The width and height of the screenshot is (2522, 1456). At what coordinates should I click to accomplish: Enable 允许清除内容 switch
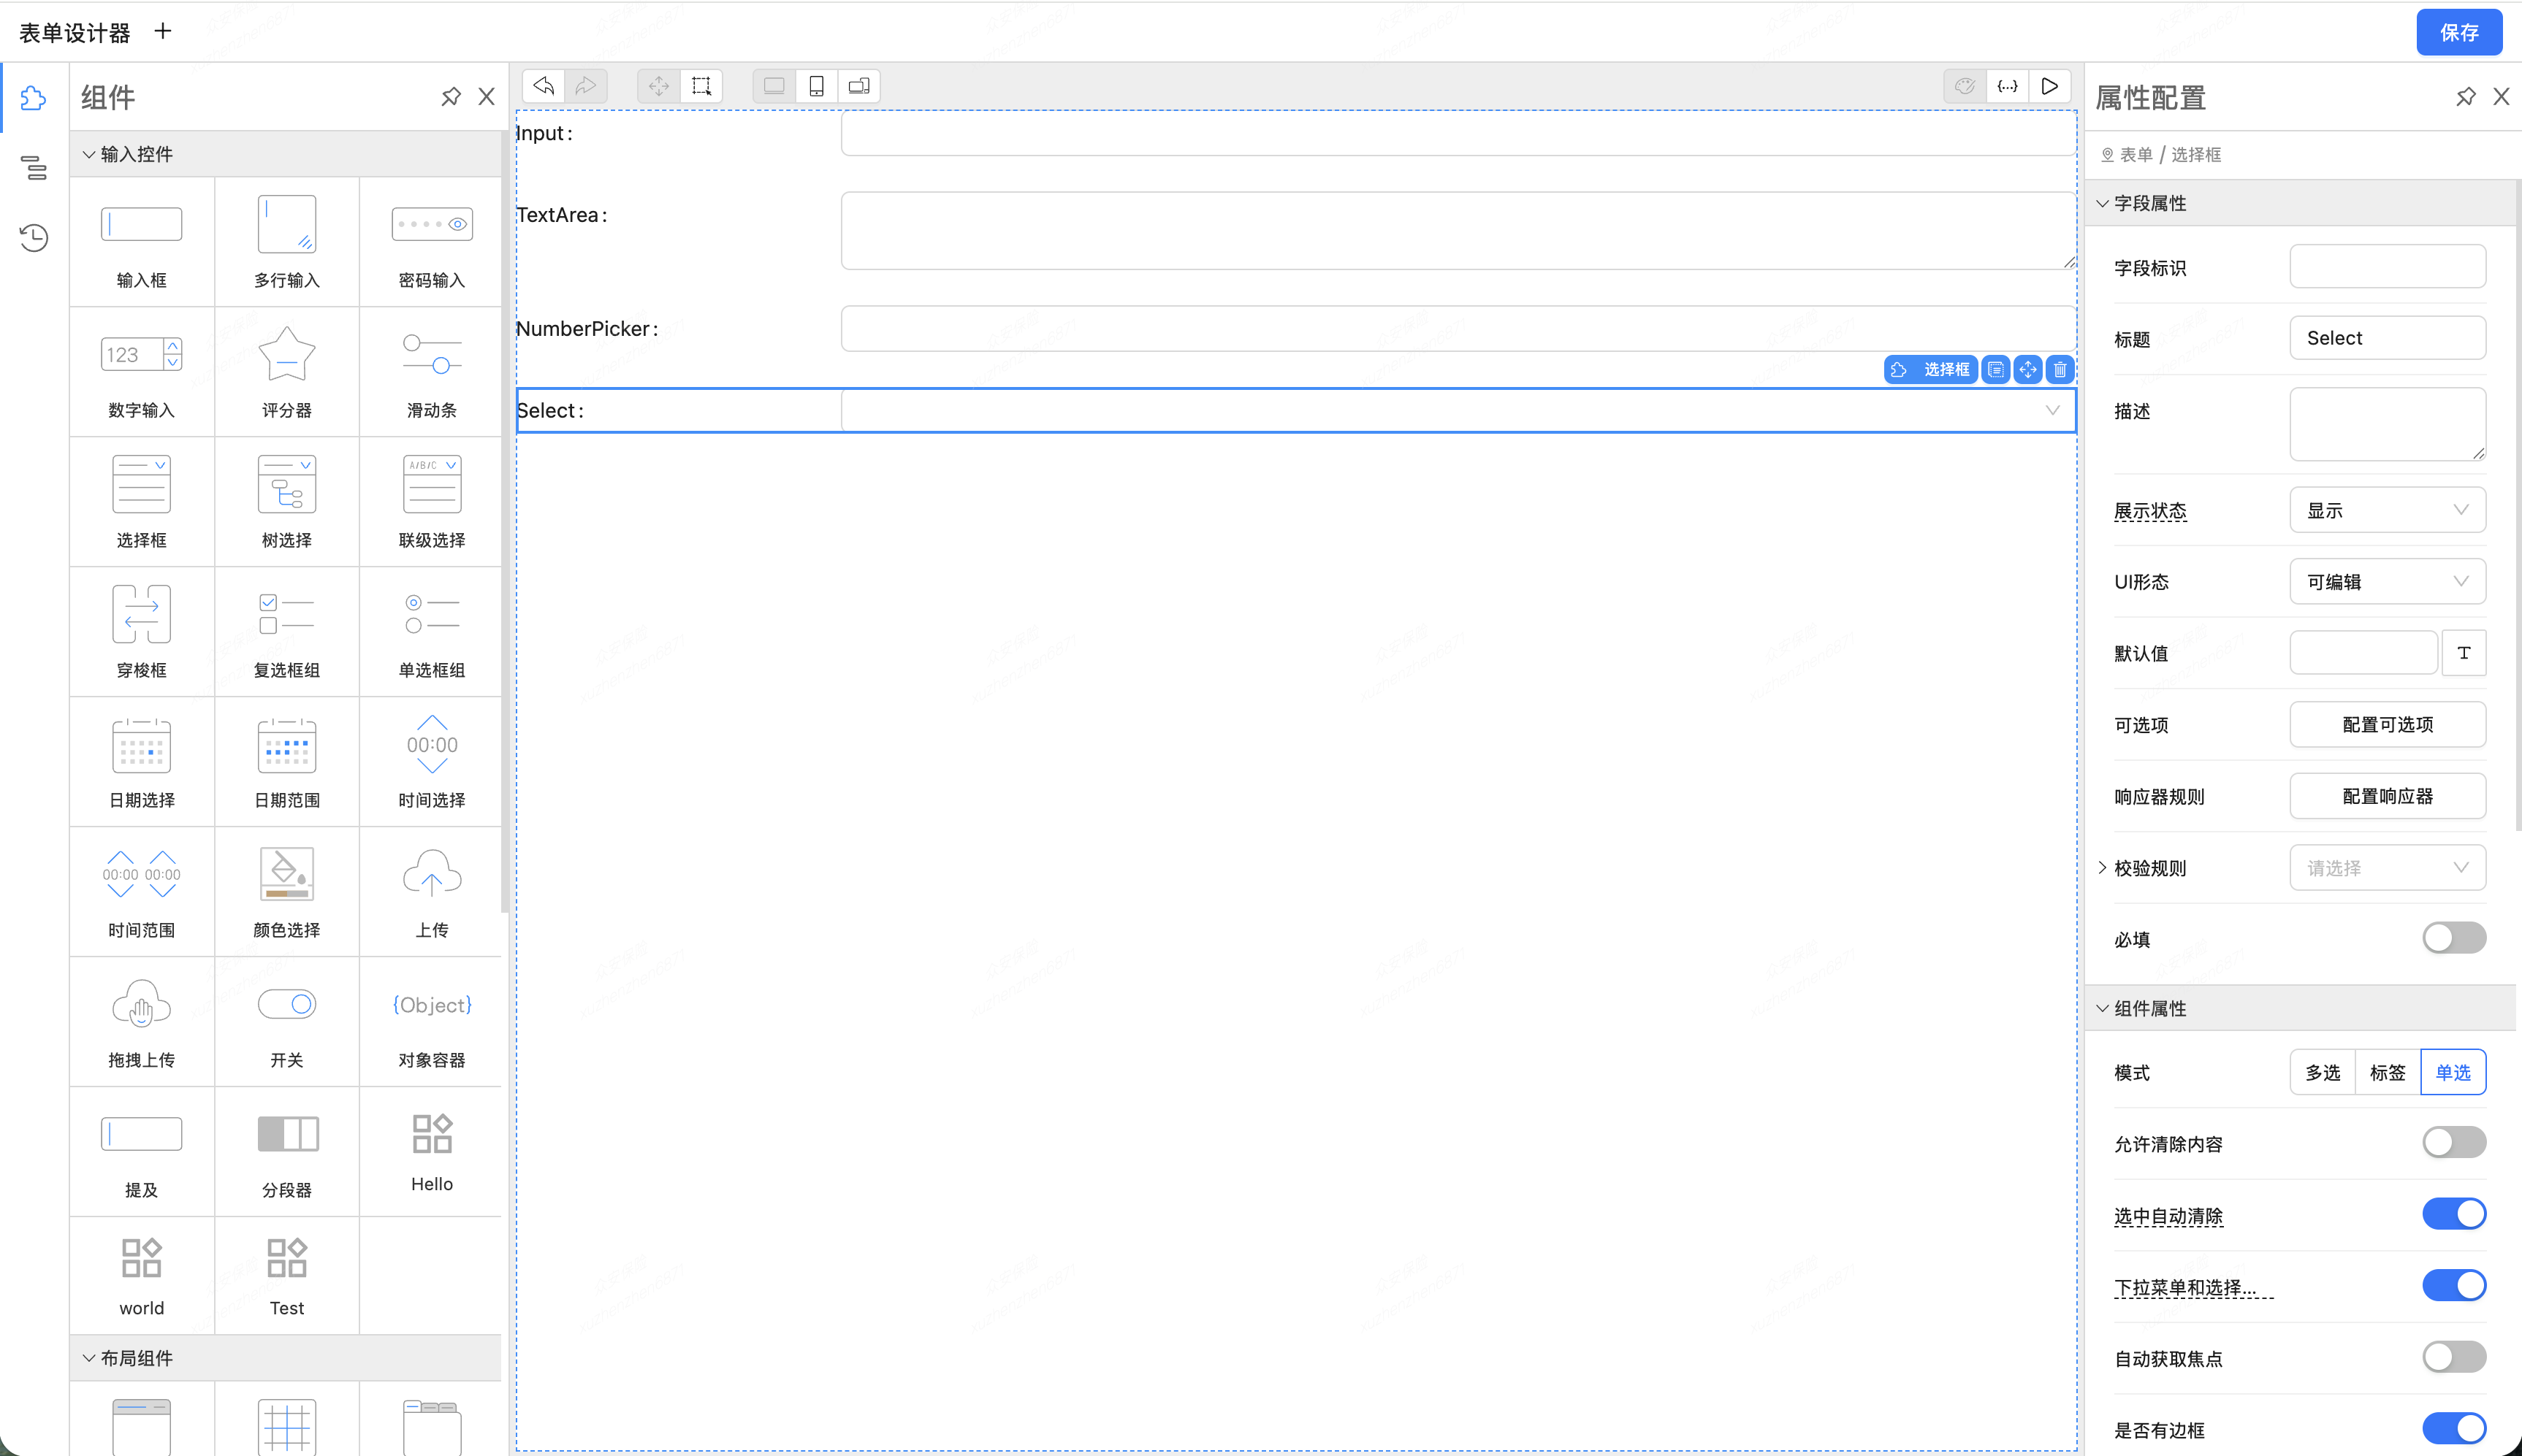[x=2453, y=1143]
